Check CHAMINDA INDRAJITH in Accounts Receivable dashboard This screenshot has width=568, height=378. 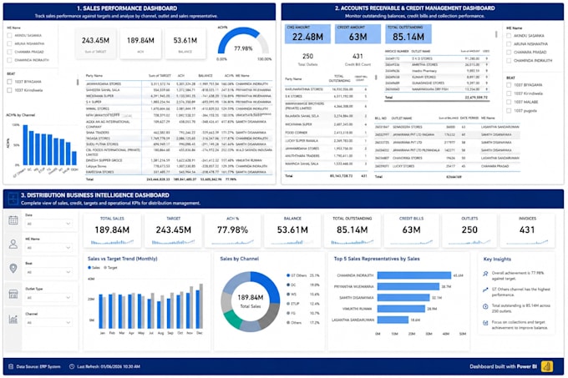pyautogui.click(x=509, y=61)
